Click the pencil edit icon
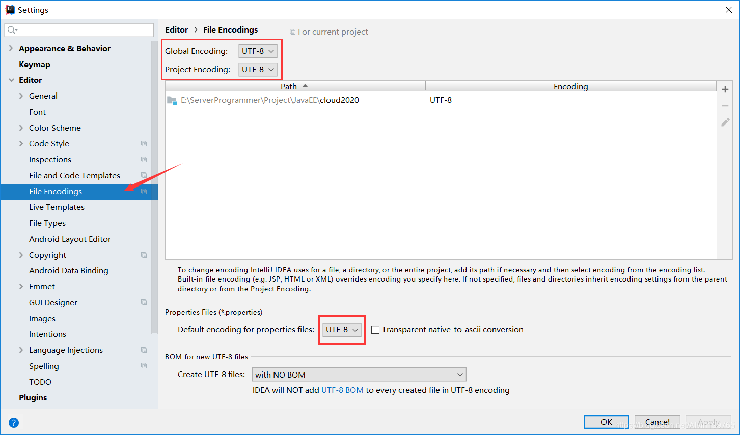The image size is (740, 435). (x=725, y=122)
